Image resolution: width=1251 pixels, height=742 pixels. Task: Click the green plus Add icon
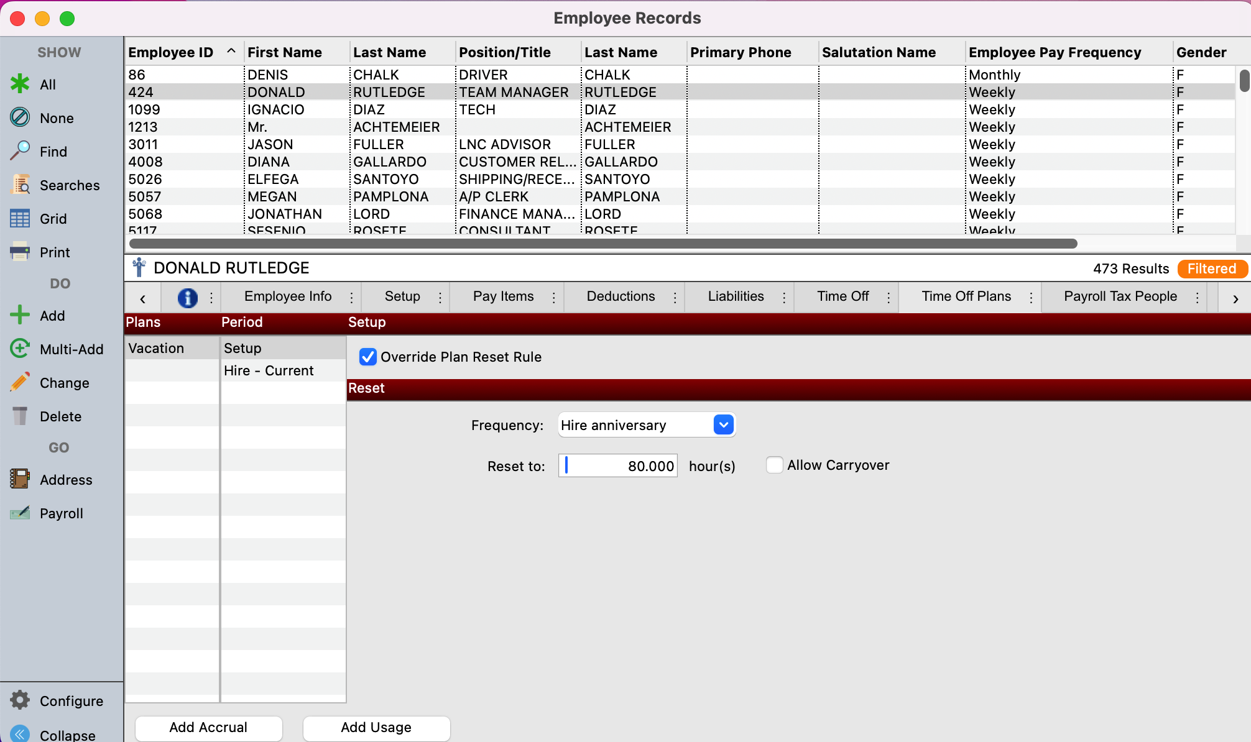[x=20, y=315]
